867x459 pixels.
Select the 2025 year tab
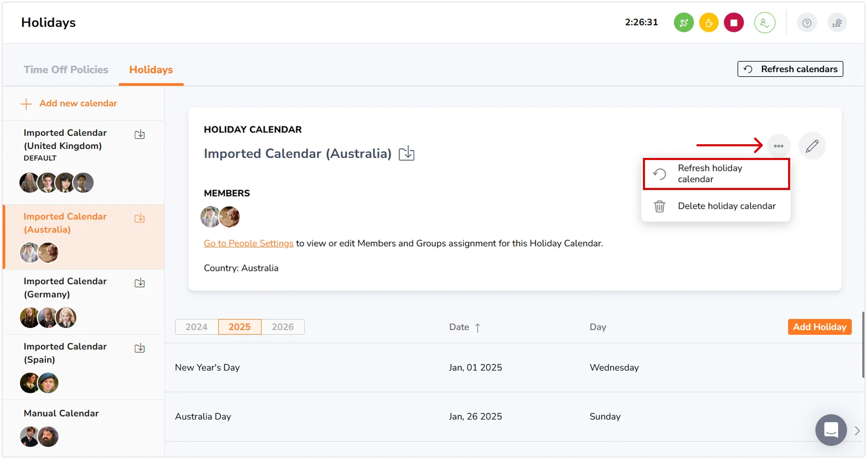point(239,327)
